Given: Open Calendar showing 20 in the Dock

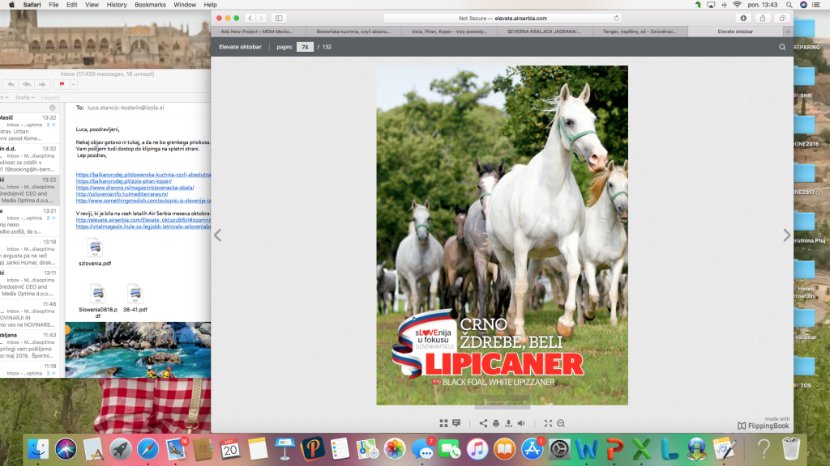Looking at the screenshot, I should [229, 449].
